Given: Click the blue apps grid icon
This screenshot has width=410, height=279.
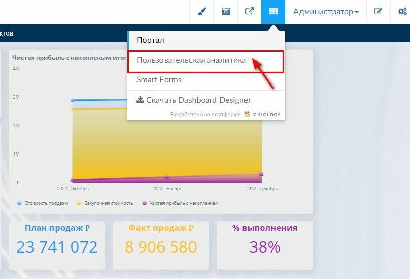Looking at the screenshot, I should (x=273, y=12).
